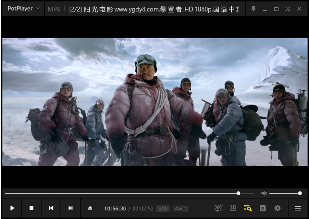
Task: Maximize the PotPlayer window
Action: [x=276, y=9]
